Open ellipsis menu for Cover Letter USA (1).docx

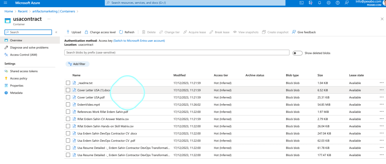(381, 90)
